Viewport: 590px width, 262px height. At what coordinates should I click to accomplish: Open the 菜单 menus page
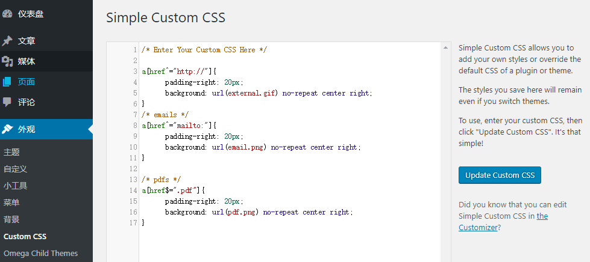tap(11, 203)
